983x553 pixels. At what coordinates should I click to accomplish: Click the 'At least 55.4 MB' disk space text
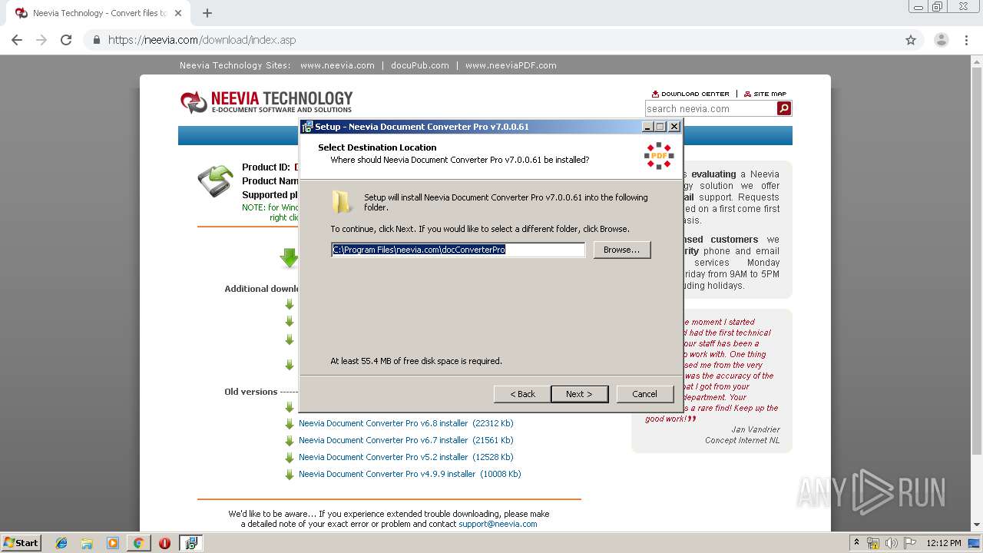(x=416, y=361)
